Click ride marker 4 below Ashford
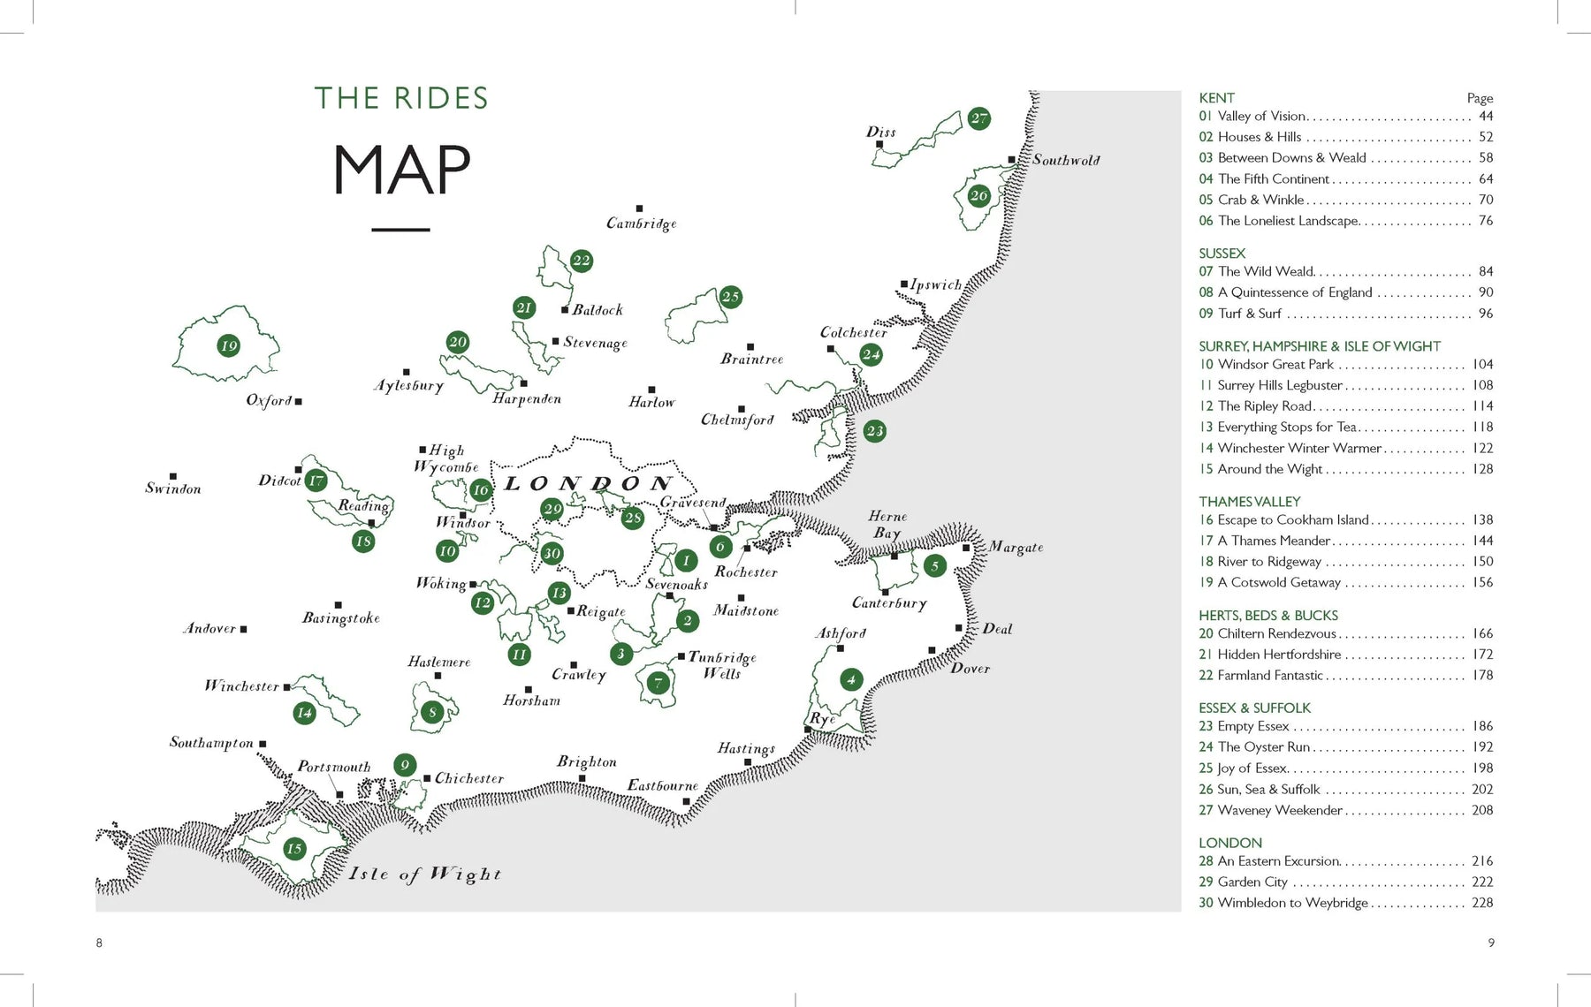The image size is (1591, 1007). [x=850, y=679]
